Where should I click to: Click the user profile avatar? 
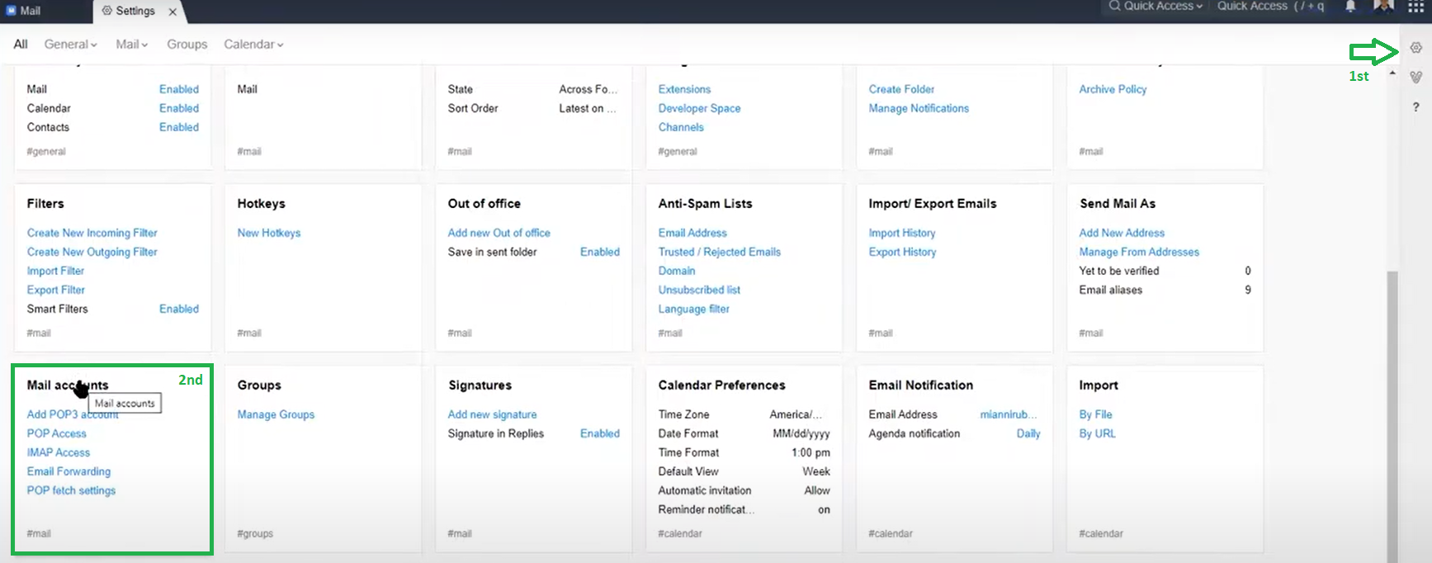coord(1383,7)
